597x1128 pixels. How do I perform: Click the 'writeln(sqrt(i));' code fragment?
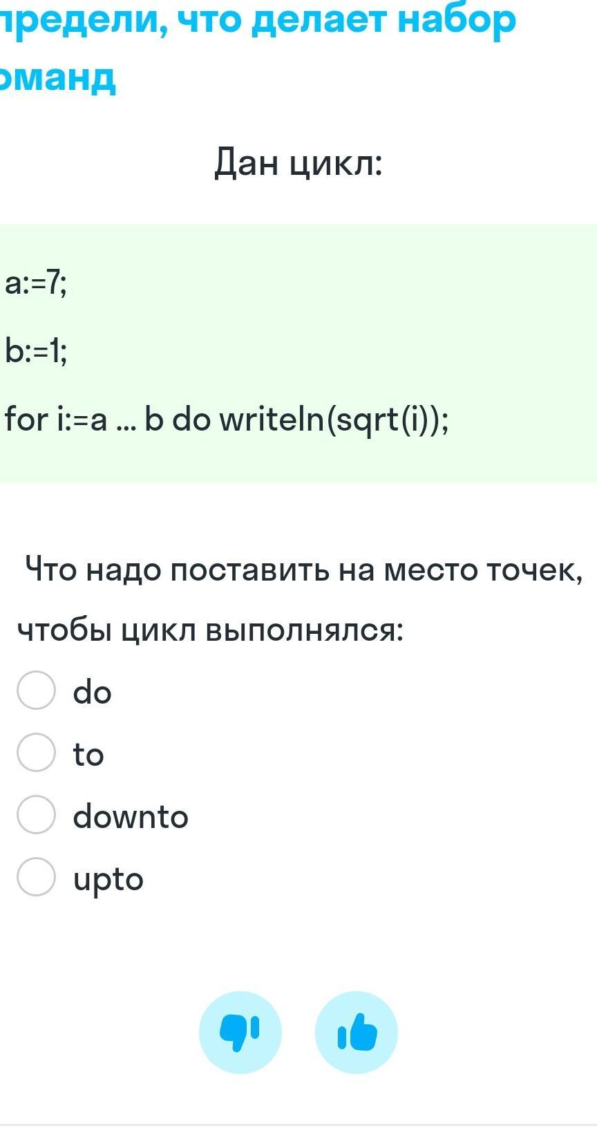click(334, 420)
